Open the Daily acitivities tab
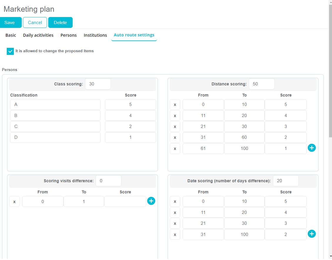 click(x=38, y=35)
